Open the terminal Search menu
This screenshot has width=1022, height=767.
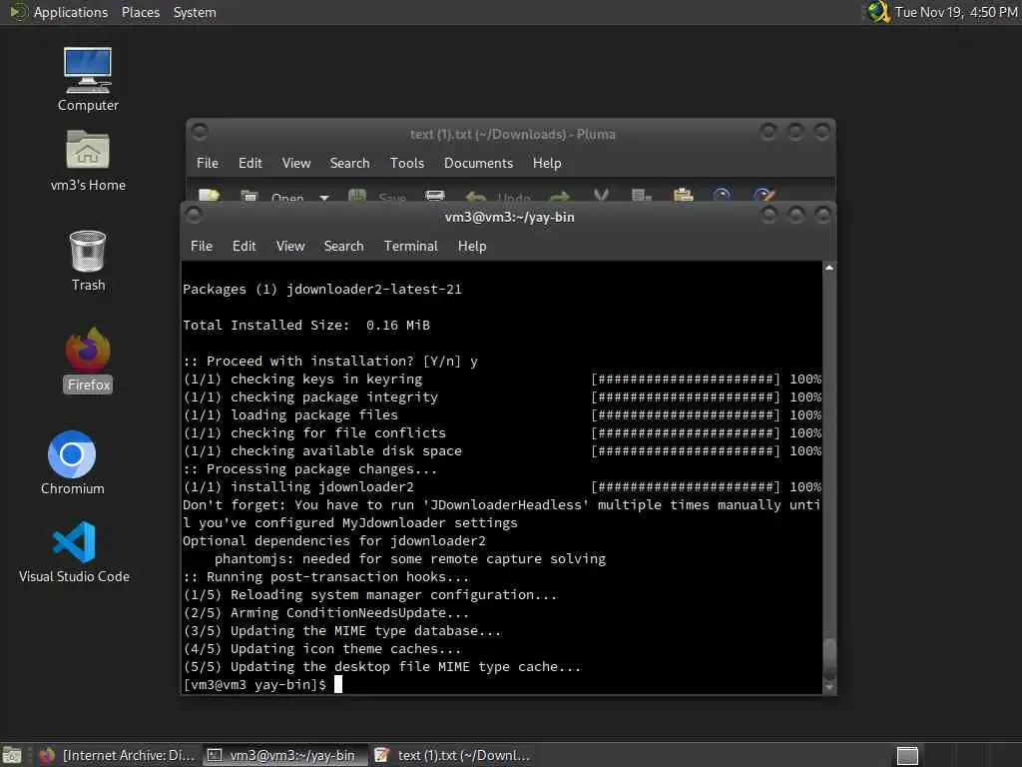pos(343,246)
